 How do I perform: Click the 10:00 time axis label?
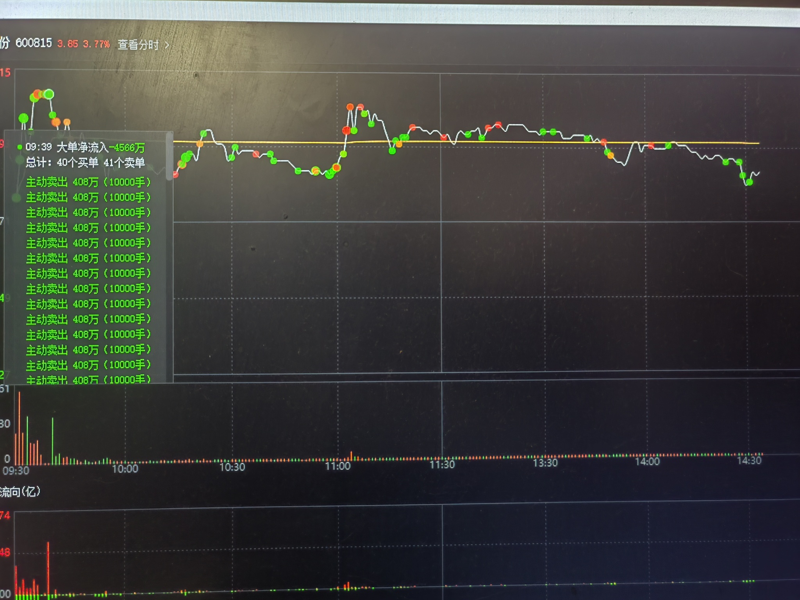pyautogui.click(x=125, y=469)
